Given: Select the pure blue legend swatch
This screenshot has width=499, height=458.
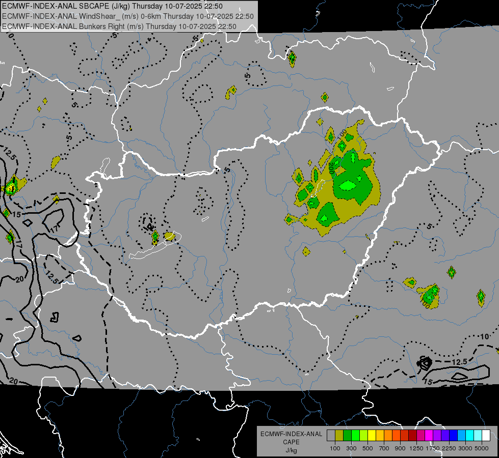Looking at the screenshot, I should coord(454,436).
